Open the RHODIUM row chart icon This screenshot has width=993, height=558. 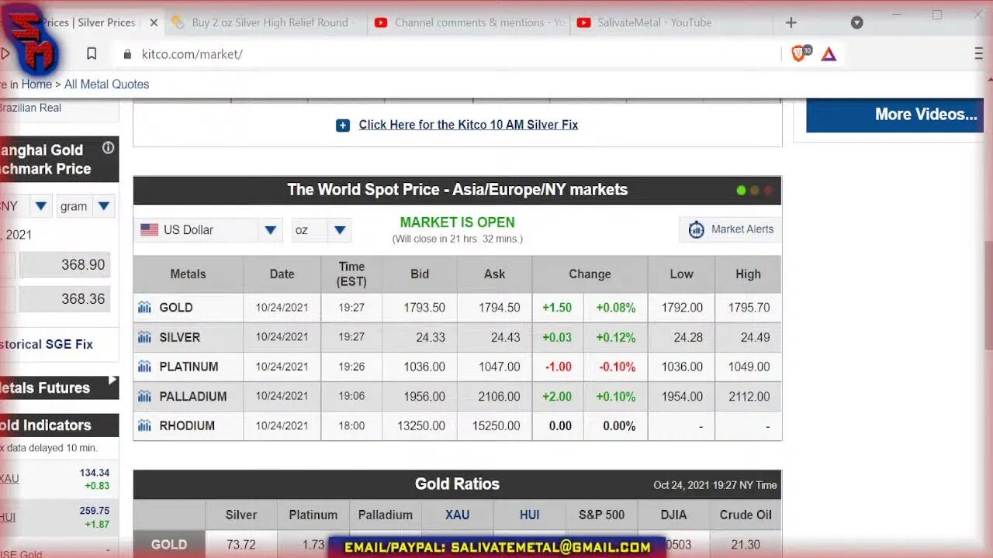pyautogui.click(x=144, y=425)
